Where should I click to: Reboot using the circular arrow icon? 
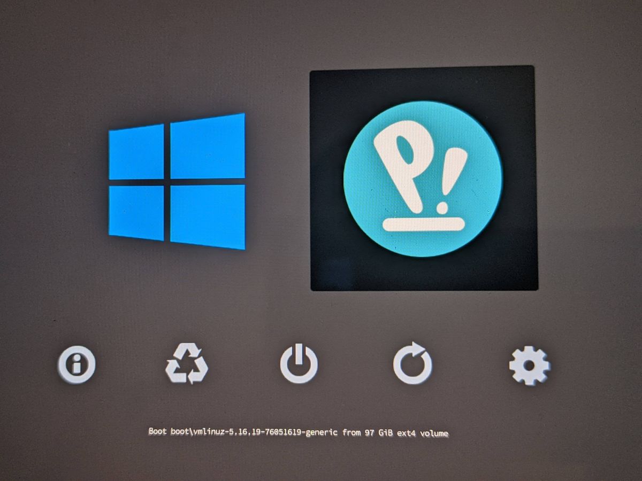tap(412, 364)
